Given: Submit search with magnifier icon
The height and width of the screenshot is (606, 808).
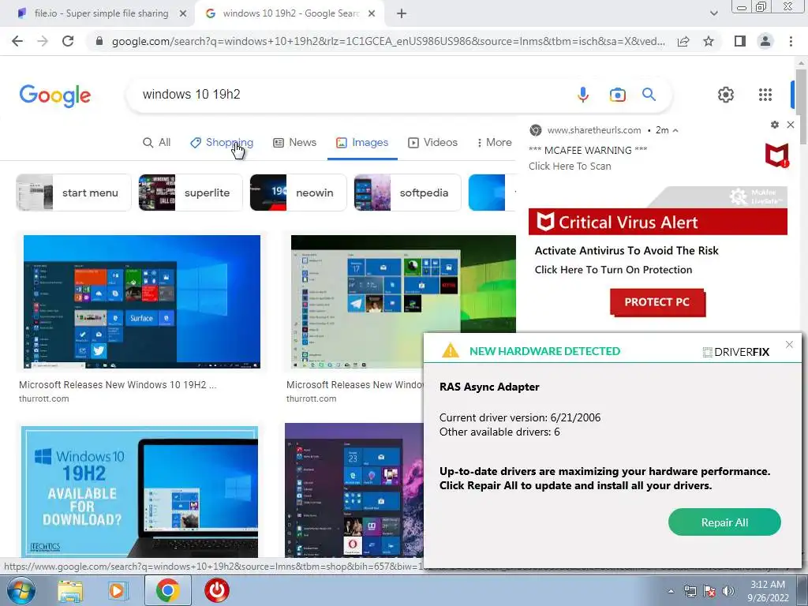Looking at the screenshot, I should tap(649, 95).
